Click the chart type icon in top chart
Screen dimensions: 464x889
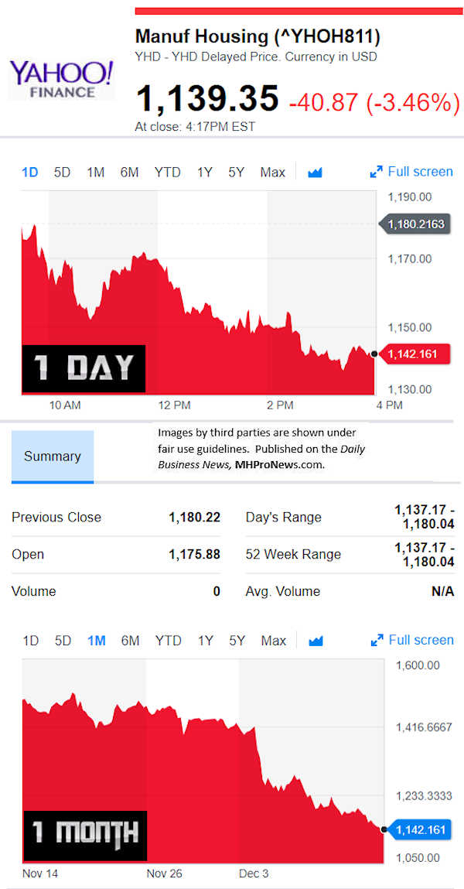[315, 173]
